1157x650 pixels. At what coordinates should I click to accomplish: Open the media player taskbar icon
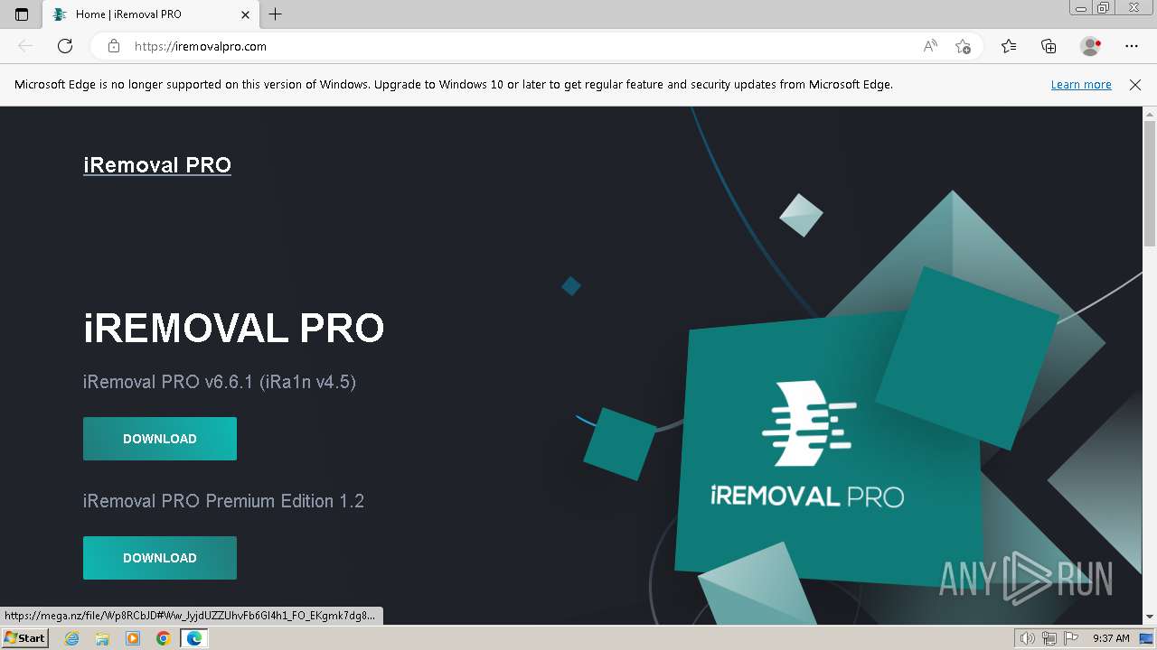[133, 638]
